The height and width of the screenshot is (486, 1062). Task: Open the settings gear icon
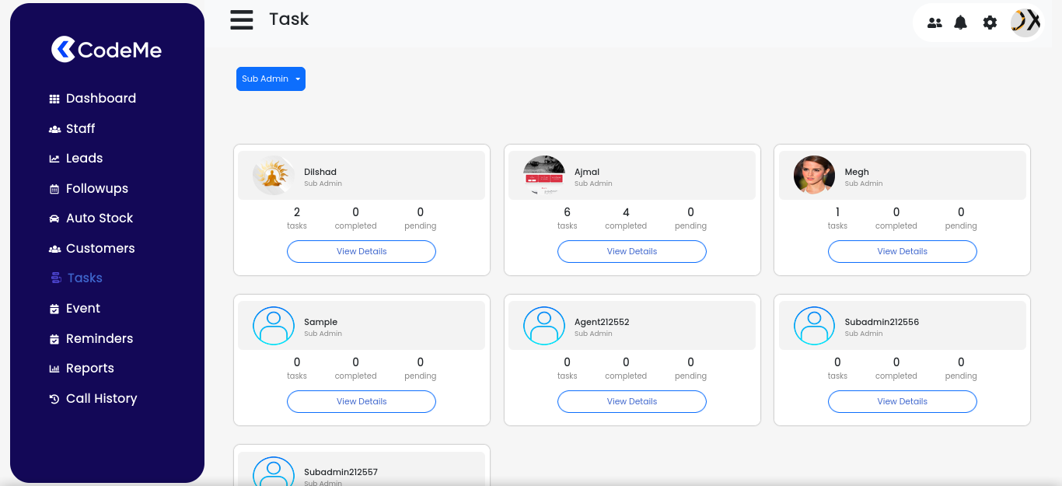[990, 23]
